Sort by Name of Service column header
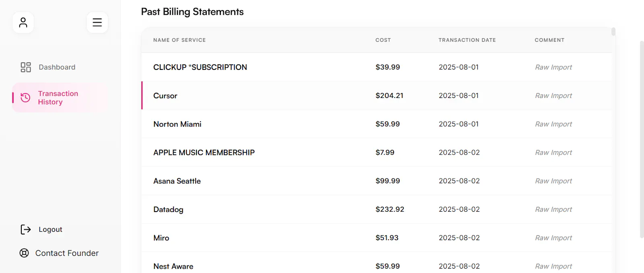 point(180,40)
